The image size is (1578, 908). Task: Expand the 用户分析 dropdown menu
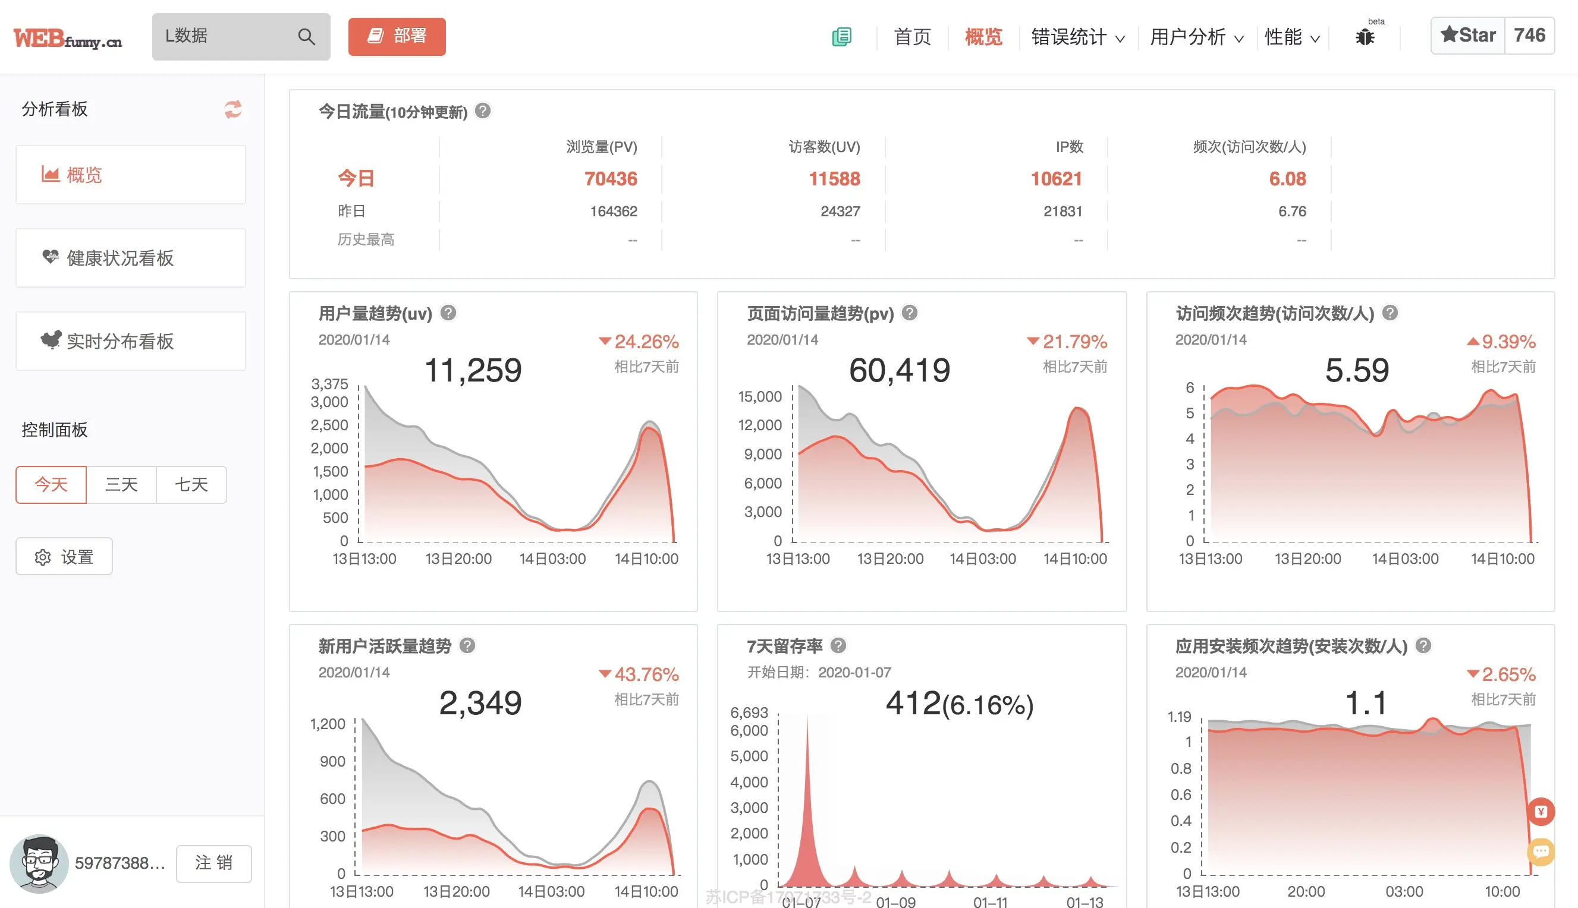[x=1196, y=37]
